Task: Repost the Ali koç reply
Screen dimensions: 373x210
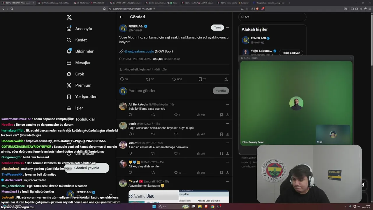Action: (x=153, y=173)
